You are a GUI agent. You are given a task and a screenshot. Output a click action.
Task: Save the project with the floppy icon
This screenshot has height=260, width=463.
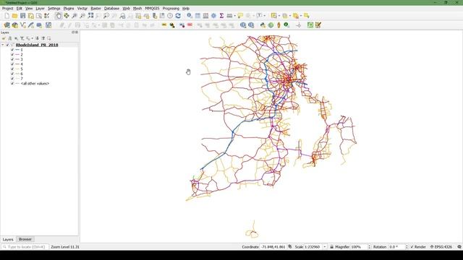[22, 16]
